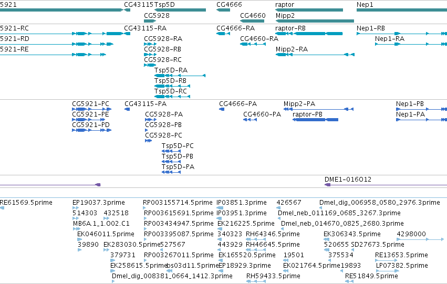Click the raptor gene label
447x284 pixels.
pos(285,5)
